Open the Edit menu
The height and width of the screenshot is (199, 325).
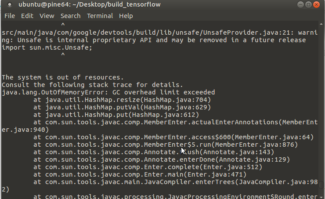(x=27, y=16)
